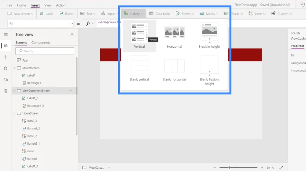
Task: Insert a Button control
Action: [x=67, y=14]
